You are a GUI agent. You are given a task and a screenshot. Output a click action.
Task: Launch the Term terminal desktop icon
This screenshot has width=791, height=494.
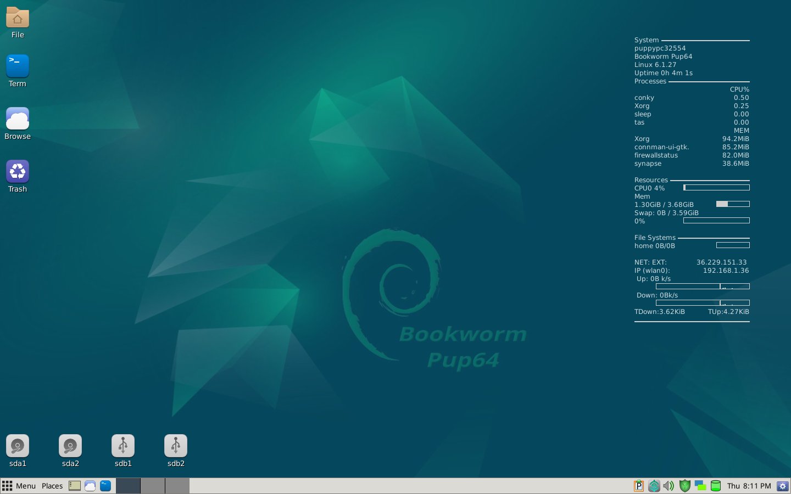18,66
